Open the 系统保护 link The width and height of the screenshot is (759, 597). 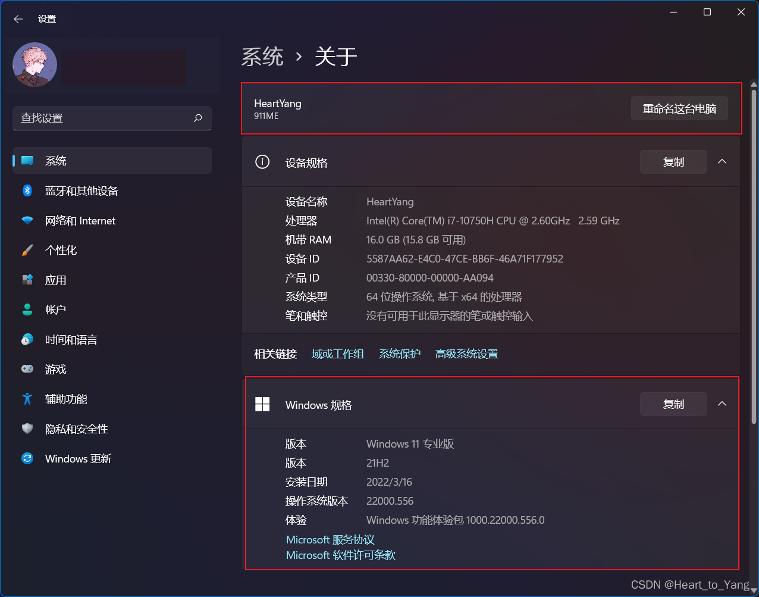[x=400, y=354]
